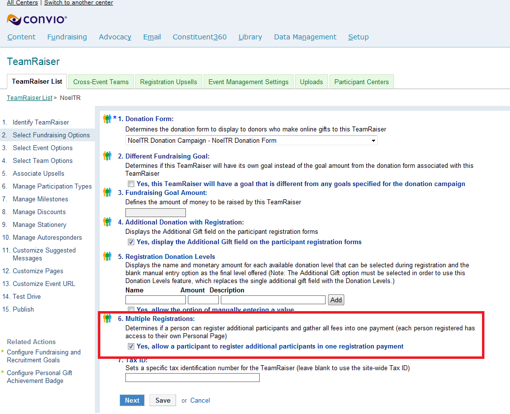This screenshot has height=414, width=510.
Task: Click the Cancel link
Action: click(200, 401)
